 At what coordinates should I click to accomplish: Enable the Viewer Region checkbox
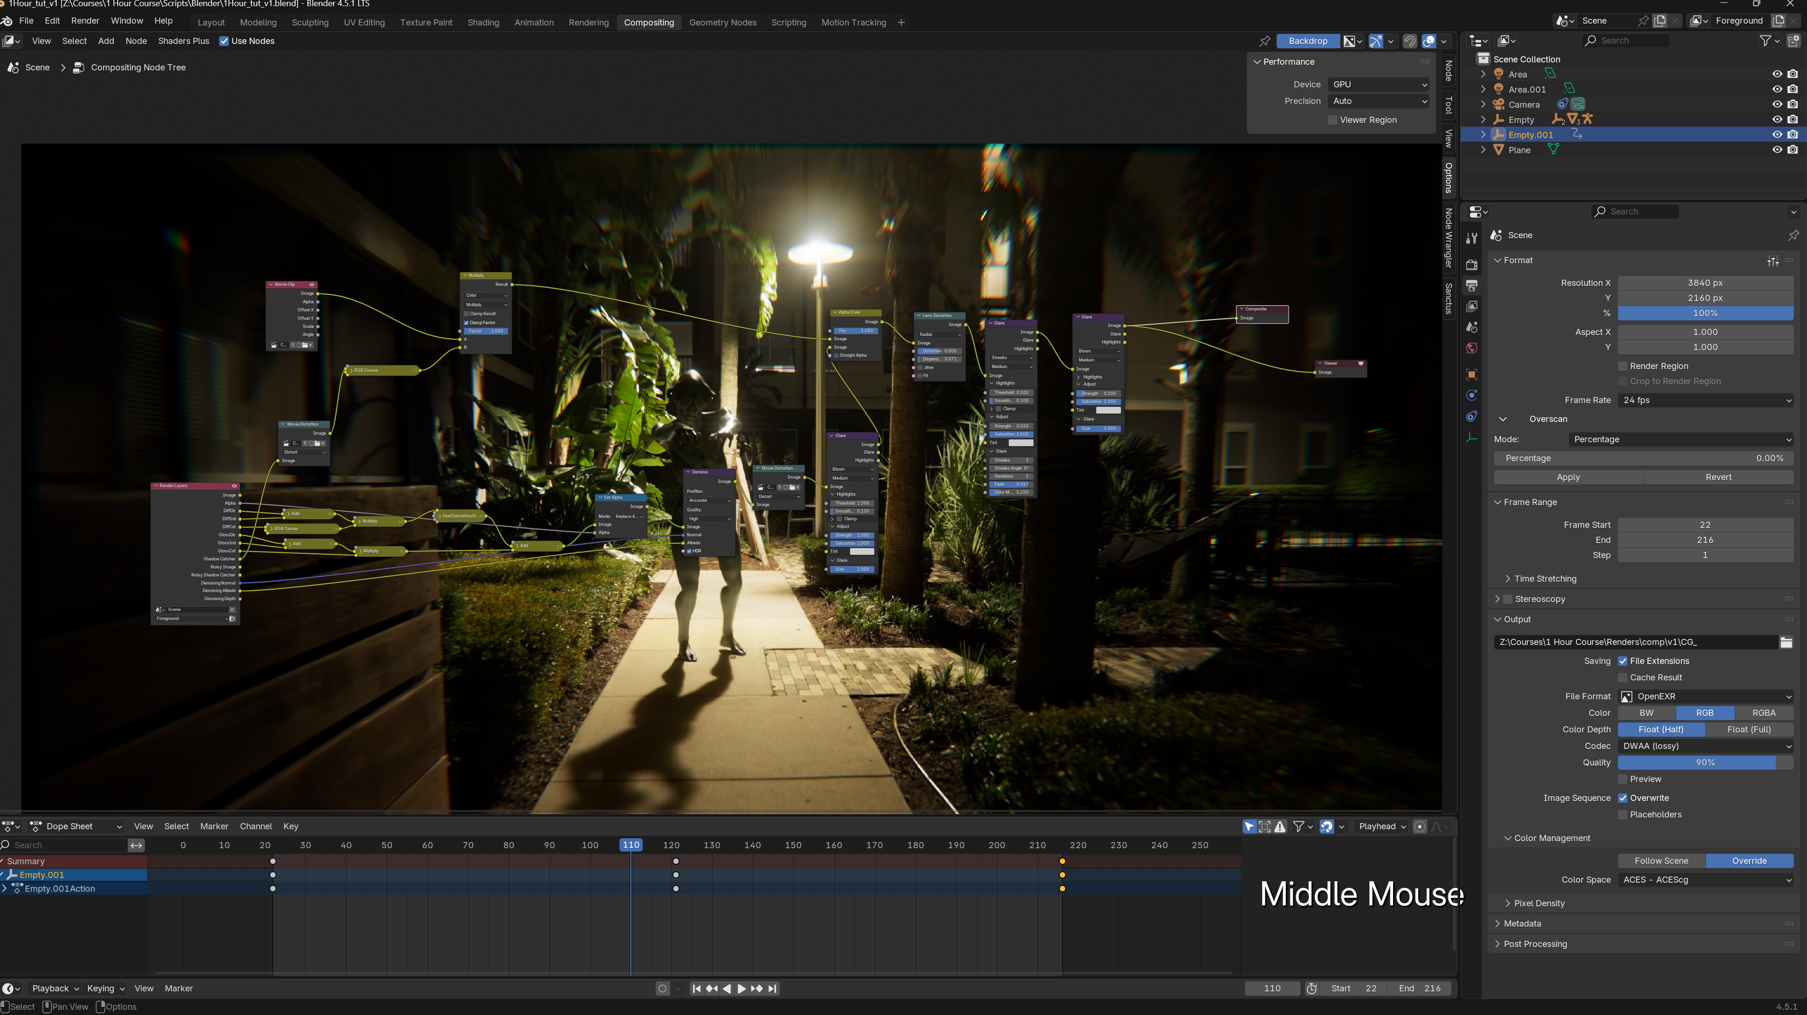(x=1332, y=120)
